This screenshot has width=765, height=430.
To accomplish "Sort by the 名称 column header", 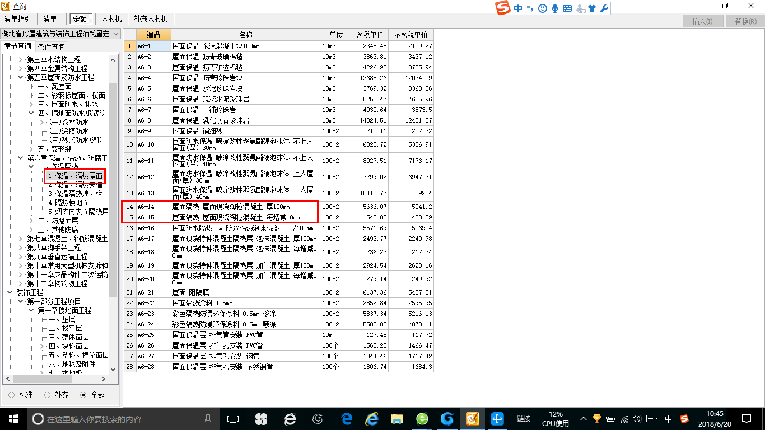I will pos(246,35).
